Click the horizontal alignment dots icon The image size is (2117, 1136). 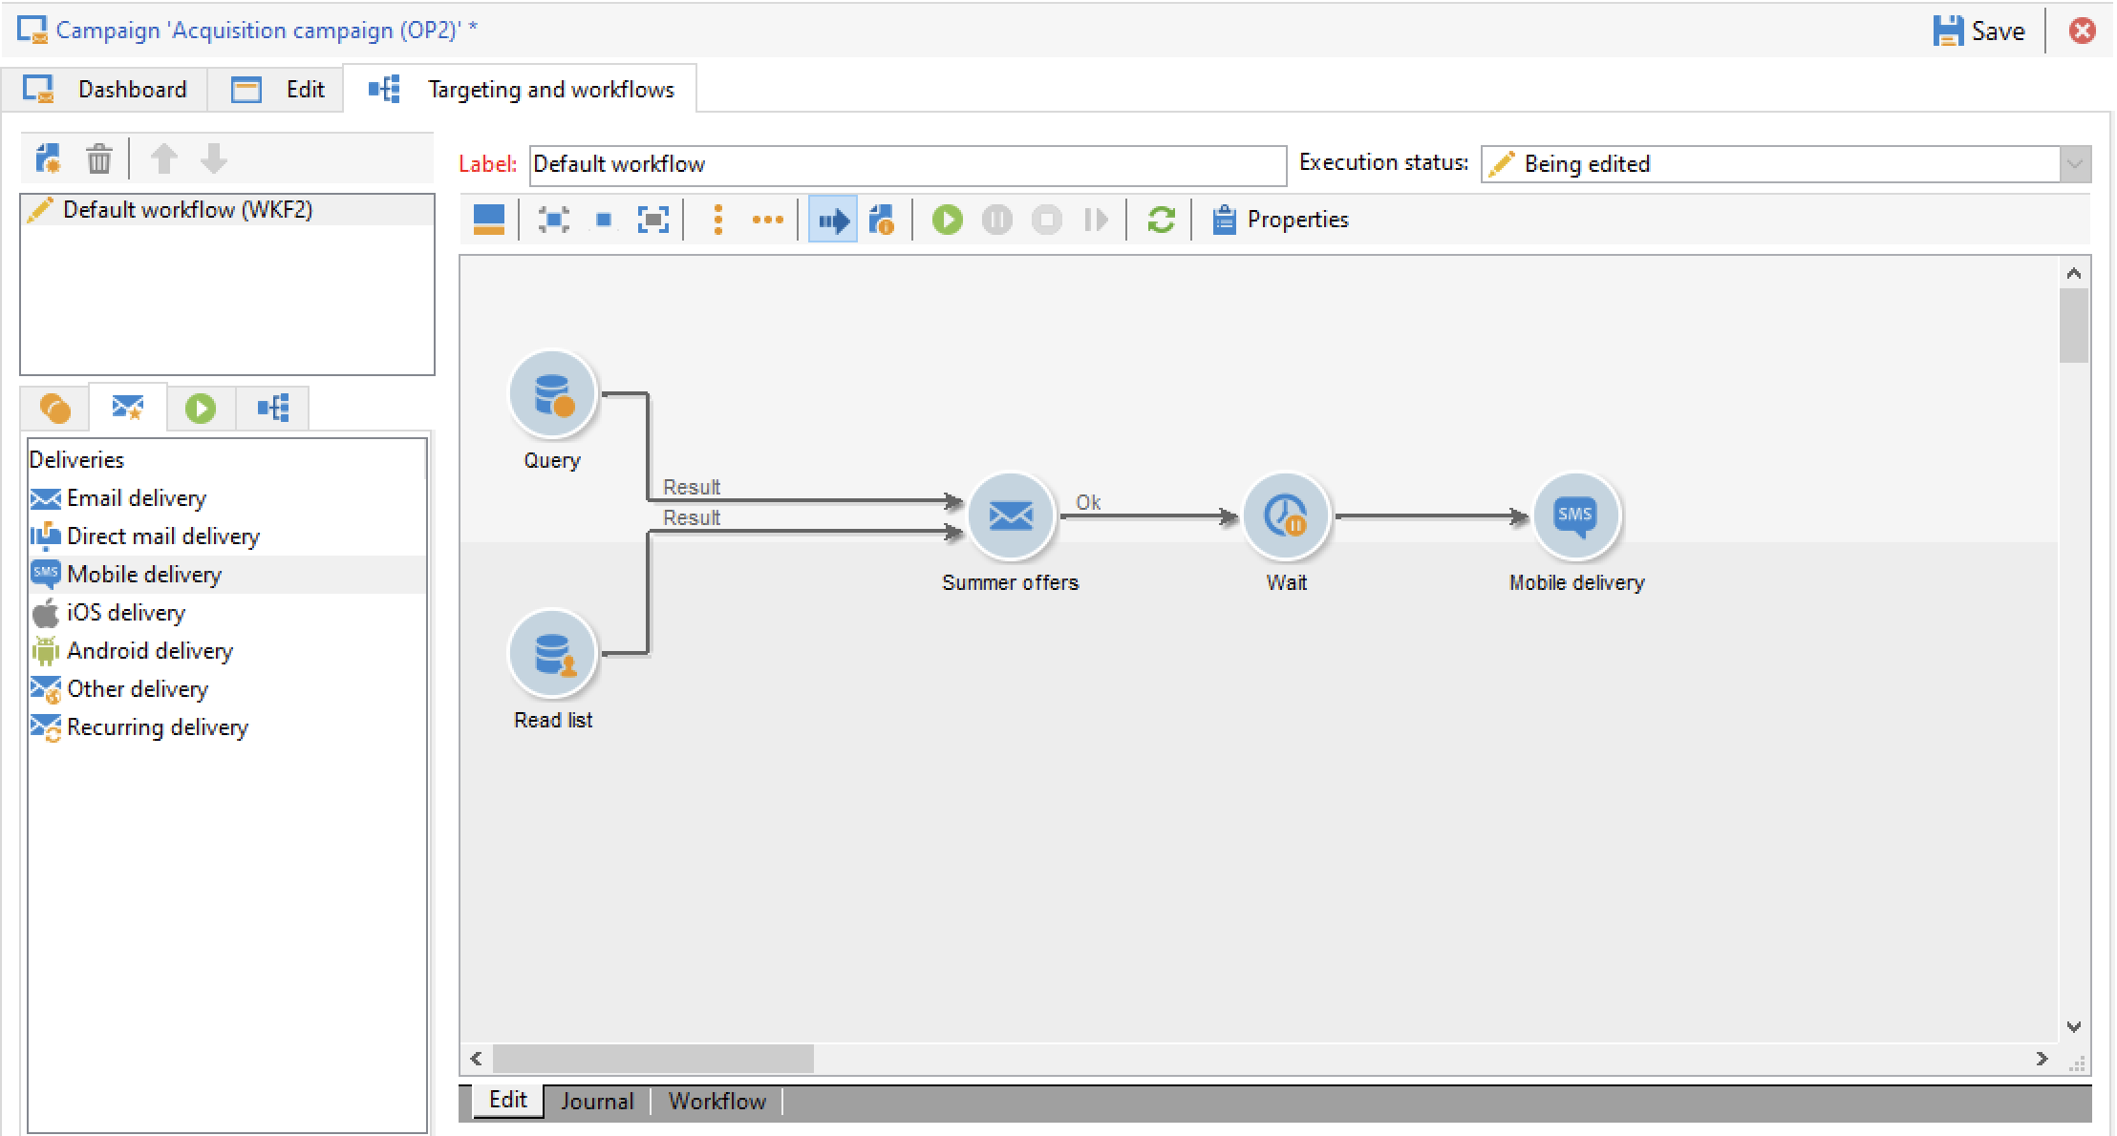(767, 221)
